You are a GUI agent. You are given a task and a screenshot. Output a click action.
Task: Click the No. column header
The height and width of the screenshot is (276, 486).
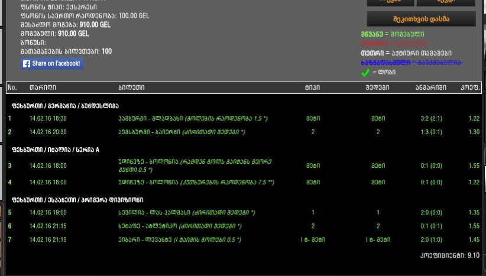[x=12, y=87]
